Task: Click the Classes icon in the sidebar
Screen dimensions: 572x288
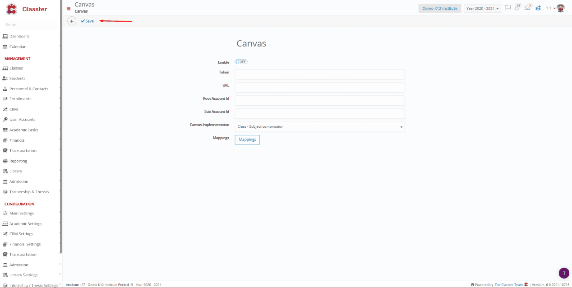Action: (5, 68)
